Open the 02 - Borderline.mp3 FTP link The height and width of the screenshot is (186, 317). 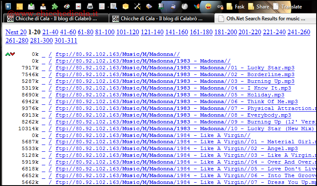tap(175, 74)
